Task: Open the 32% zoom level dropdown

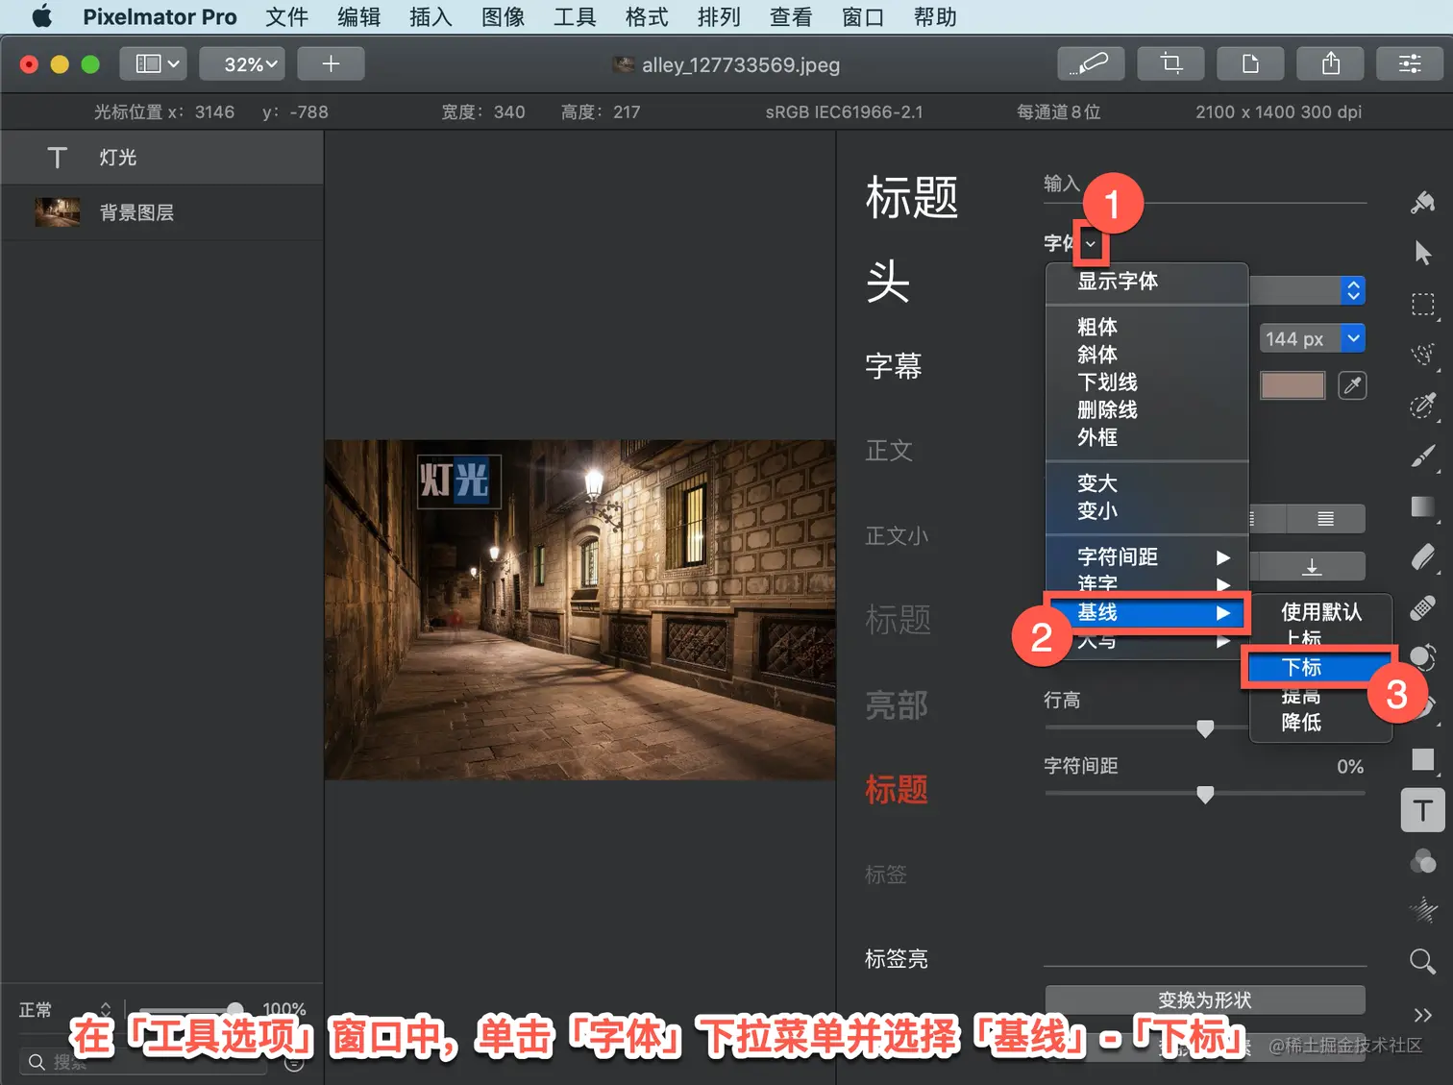Action: click(242, 64)
